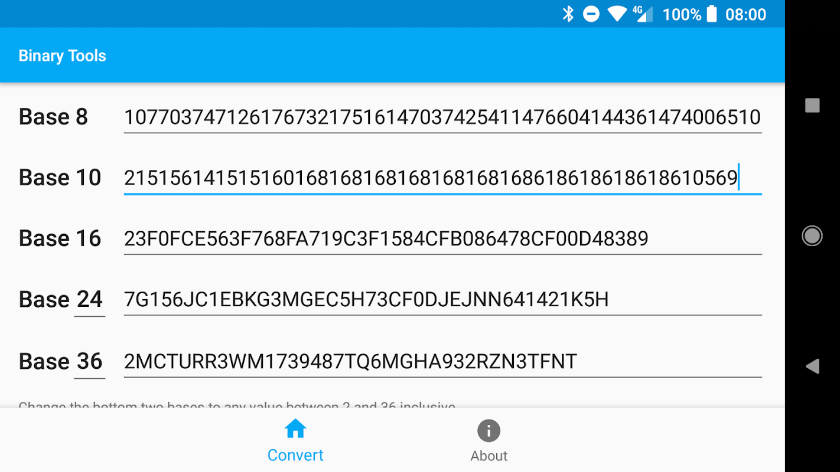Viewport: 840px width, 472px height.
Task: Open the About info icon
Action: point(489,431)
